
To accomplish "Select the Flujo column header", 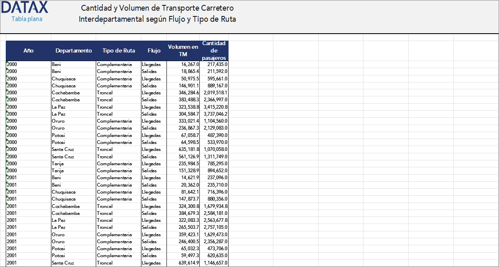I will [x=154, y=50].
